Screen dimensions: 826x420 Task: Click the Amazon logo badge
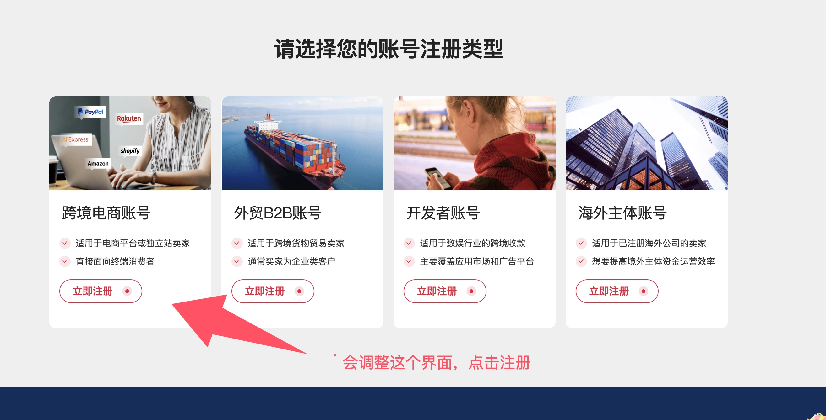click(x=98, y=164)
